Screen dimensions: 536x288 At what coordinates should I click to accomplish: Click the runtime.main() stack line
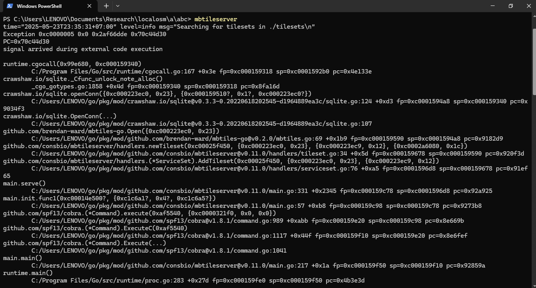pyautogui.click(x=28, y=273)
